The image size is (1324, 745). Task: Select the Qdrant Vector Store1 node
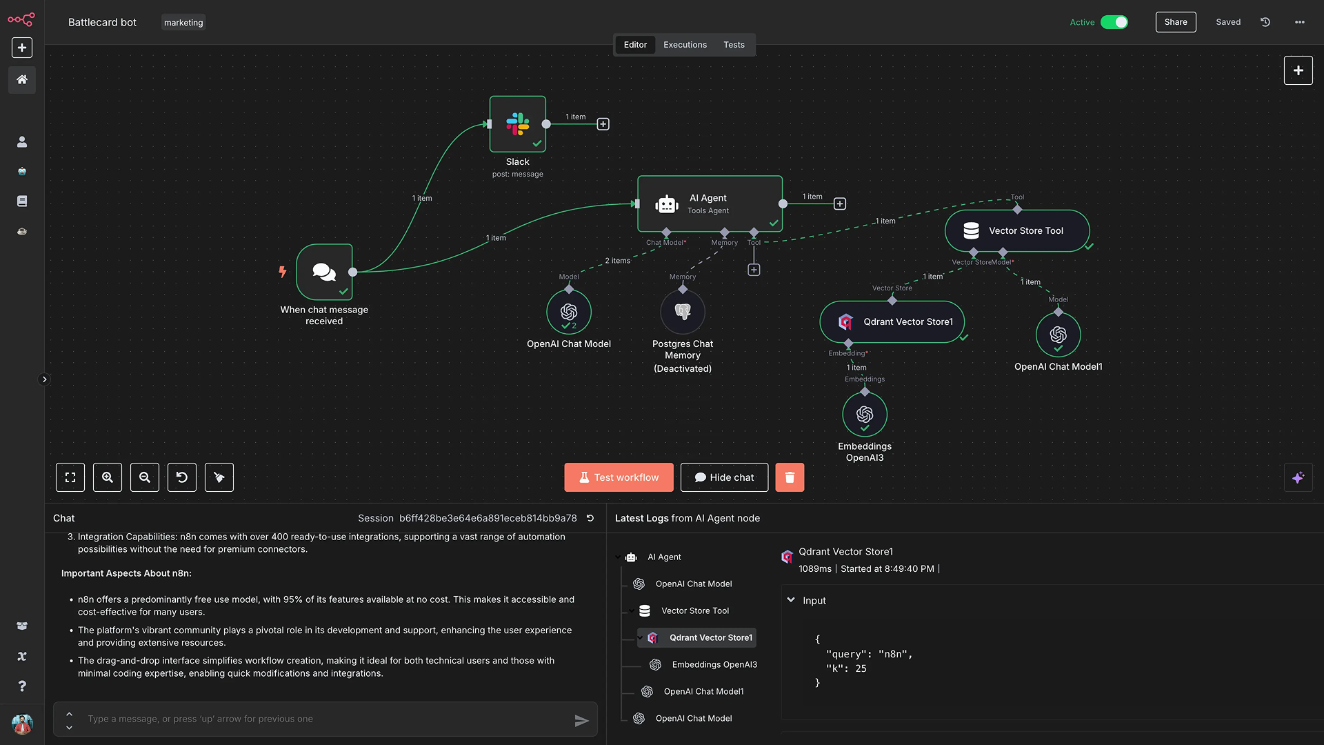(892, 321)
